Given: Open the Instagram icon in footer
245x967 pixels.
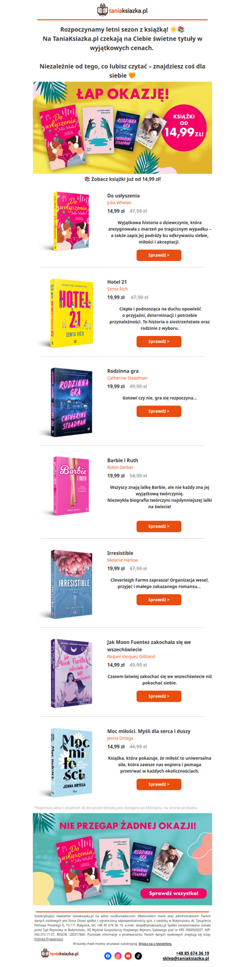Looking at the screenshot, I should point(118,955).
